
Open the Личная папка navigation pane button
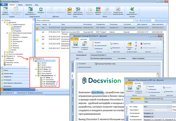click(15, 73)
